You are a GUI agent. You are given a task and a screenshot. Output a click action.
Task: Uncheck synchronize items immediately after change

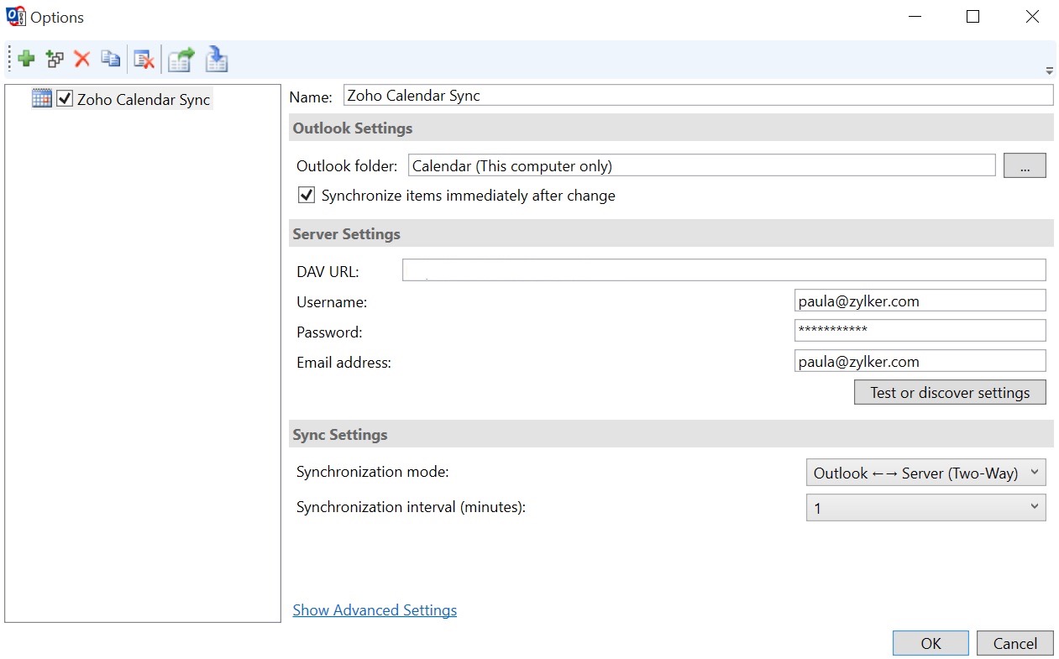pos(306,194)
